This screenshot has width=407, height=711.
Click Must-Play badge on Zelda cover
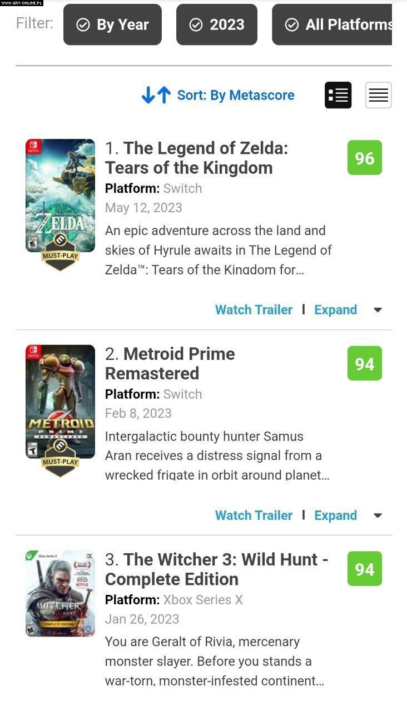pyautogui.click(x=60, y=256)
